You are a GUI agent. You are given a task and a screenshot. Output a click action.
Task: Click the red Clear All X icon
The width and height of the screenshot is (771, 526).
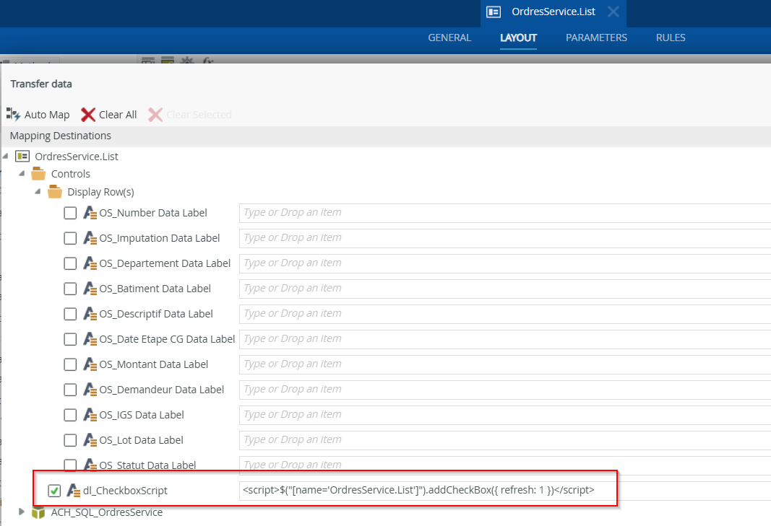(88, 114)
